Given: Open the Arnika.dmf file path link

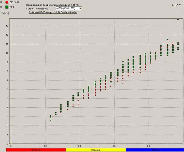Looking at the screenshot, I should pyautogui.click(x=53, y=12).
